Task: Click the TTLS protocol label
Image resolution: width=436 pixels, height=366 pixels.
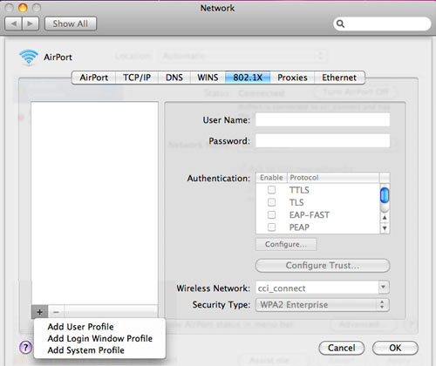Action: click(299, 190)
